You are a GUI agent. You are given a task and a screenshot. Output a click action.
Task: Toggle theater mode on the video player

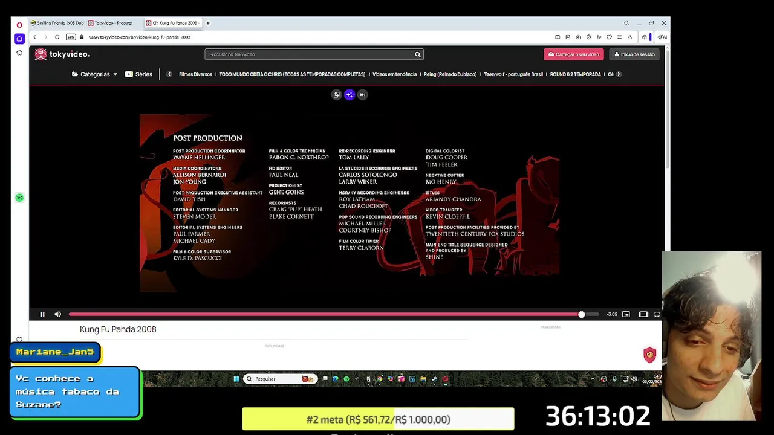click(x=643, y=314)
